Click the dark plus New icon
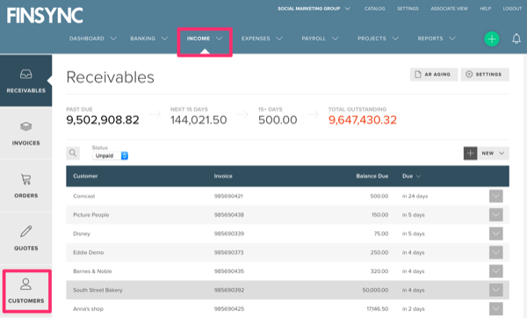527x318 pixels. coord(470,153)
